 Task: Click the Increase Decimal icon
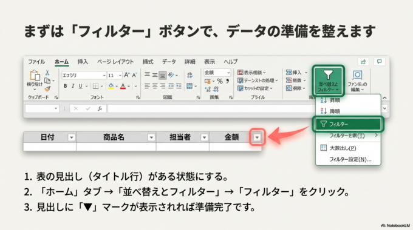coord(208,89)
